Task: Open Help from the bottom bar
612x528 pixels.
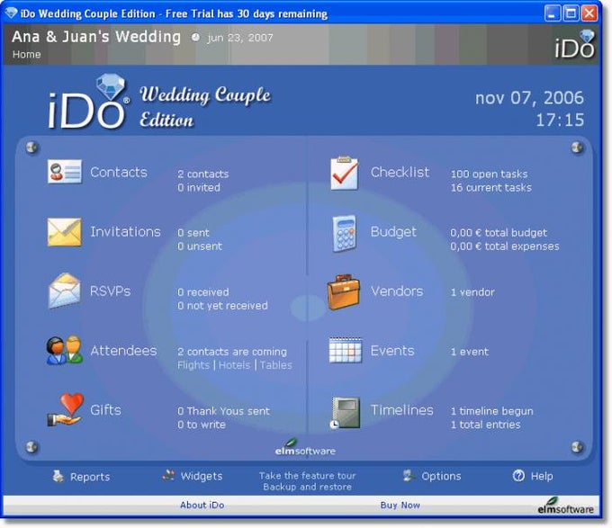Action: 542,476
